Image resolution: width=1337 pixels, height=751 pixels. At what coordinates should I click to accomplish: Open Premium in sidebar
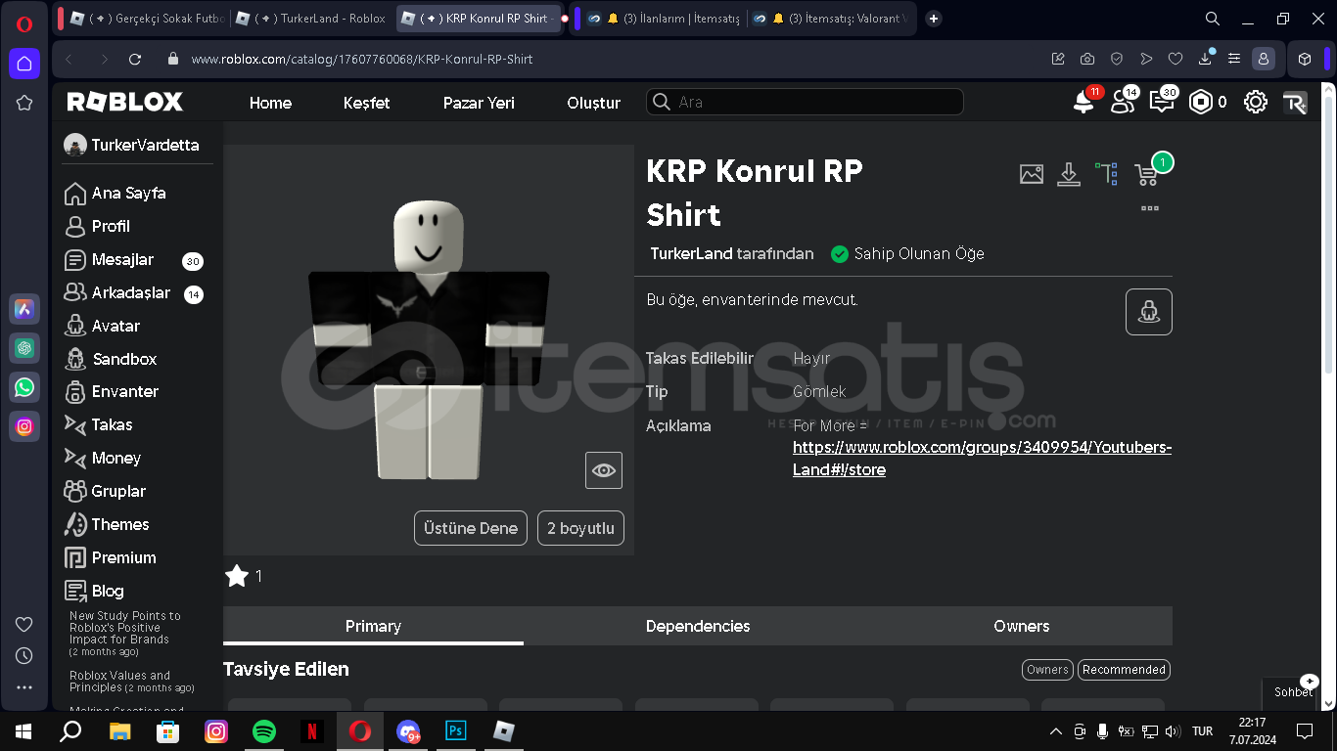click(110, 557)
